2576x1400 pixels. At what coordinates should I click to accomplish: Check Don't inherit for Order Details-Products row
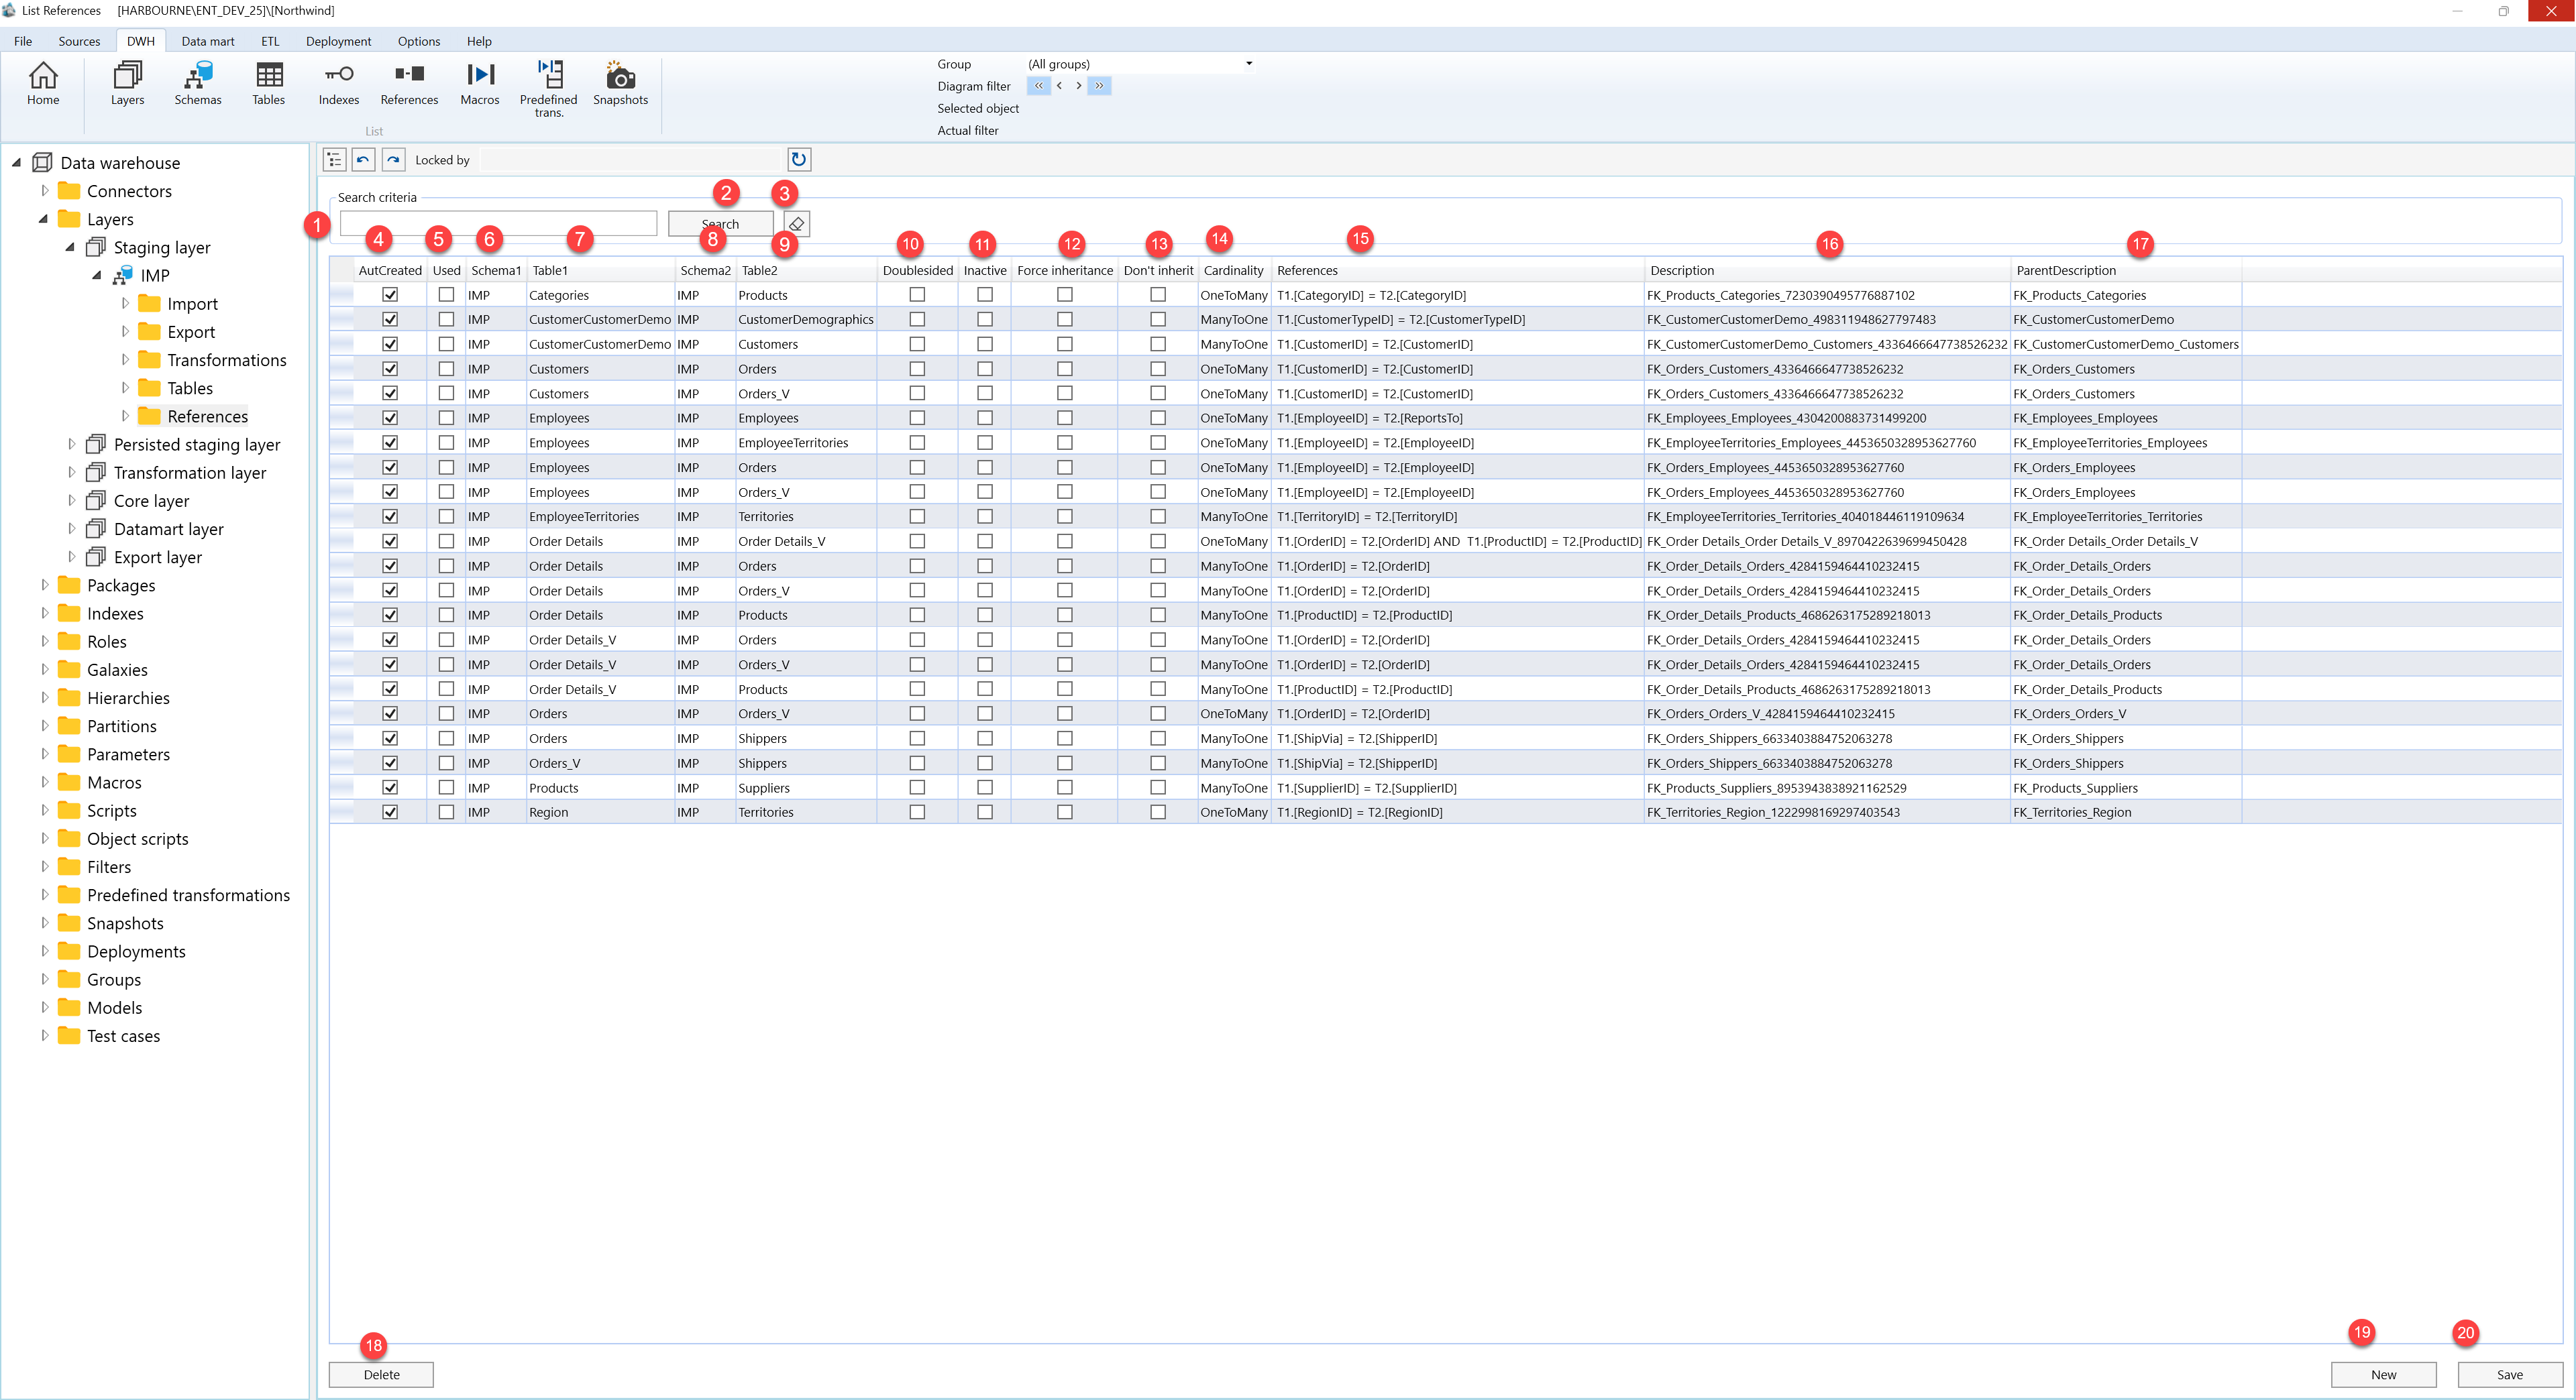point(1158,615)
